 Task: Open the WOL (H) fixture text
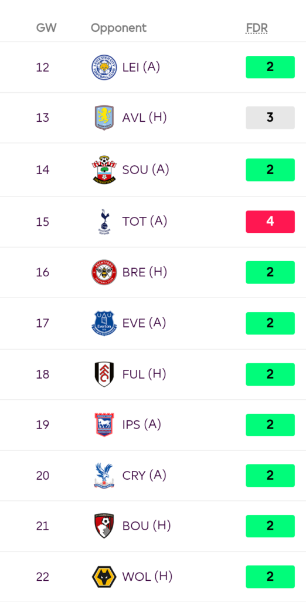[147, 576]
